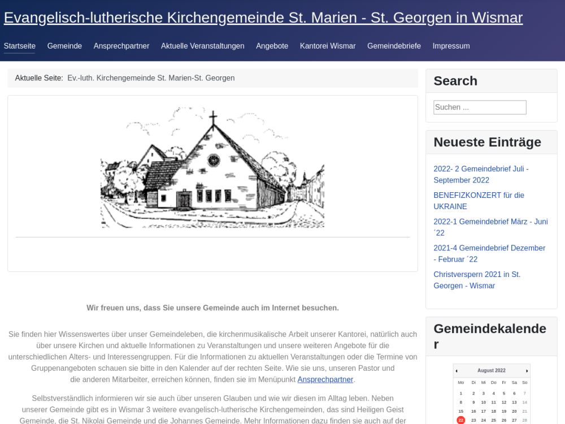Image resolution: width=565 pixels, height=424 pixels.
Task: Open BENEFIZKONZERT für die UKRAINE entry
Action: coord(479,201)
